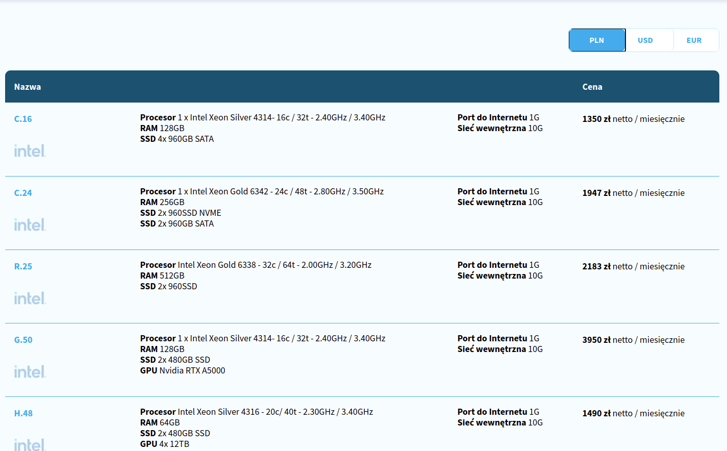The image size is (727, 451).
Task: Click the Cena column header
Action: click(x=592, y=87)
